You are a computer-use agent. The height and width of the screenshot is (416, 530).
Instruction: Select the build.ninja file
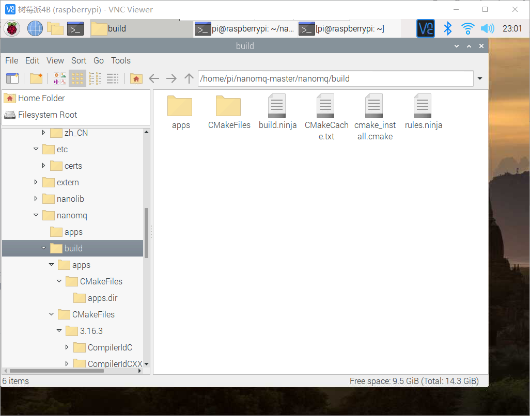tap(277, 113)
